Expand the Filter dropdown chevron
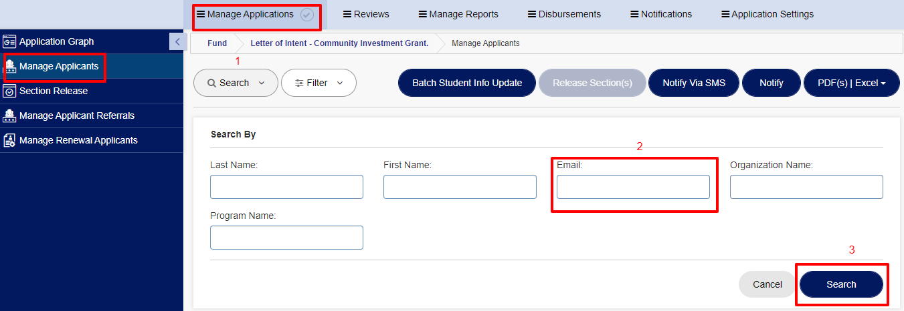 (340, 83)
